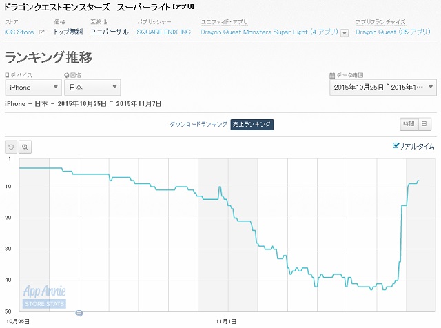441x328 pixels.
Task: Click the comment bubble marker on the chart axis
Action: (x=79, y=313)
